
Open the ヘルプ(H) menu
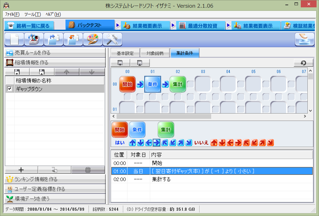click(x=53, y=14)
